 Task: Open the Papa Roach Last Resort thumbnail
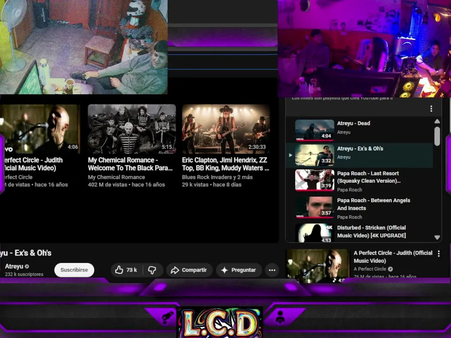[315, 180]
